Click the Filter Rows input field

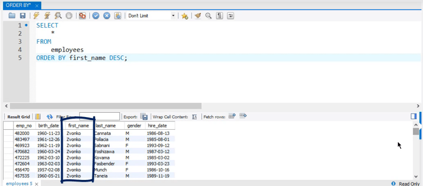click(99, 117)
